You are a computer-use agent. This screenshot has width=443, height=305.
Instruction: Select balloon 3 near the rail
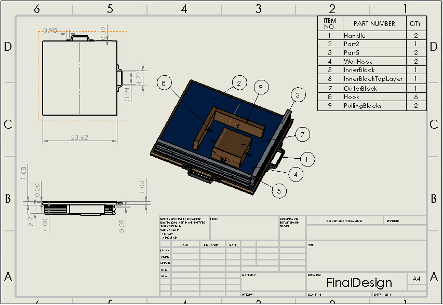(x=298, y=95)
